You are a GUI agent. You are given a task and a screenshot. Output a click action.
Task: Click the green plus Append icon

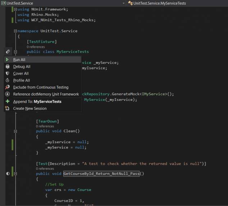point(8,101)
